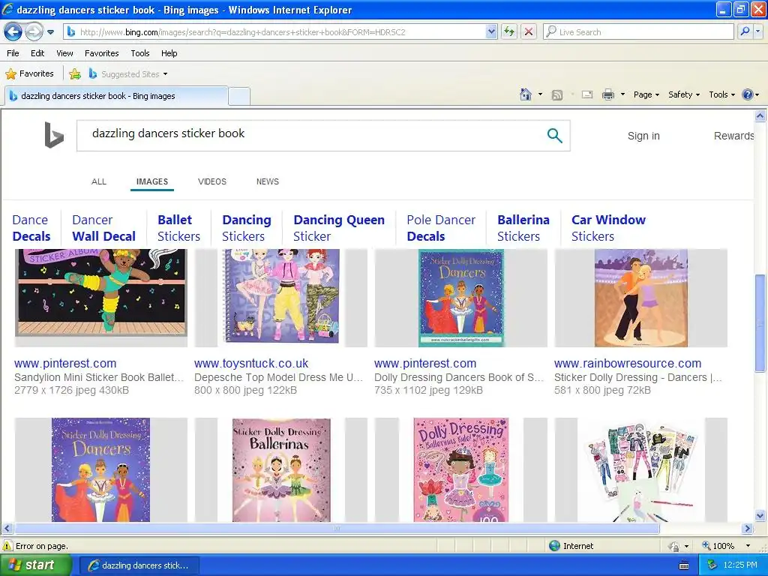
Task: Click the Car Window Stickers suggestion
Action: coord(608,228)
